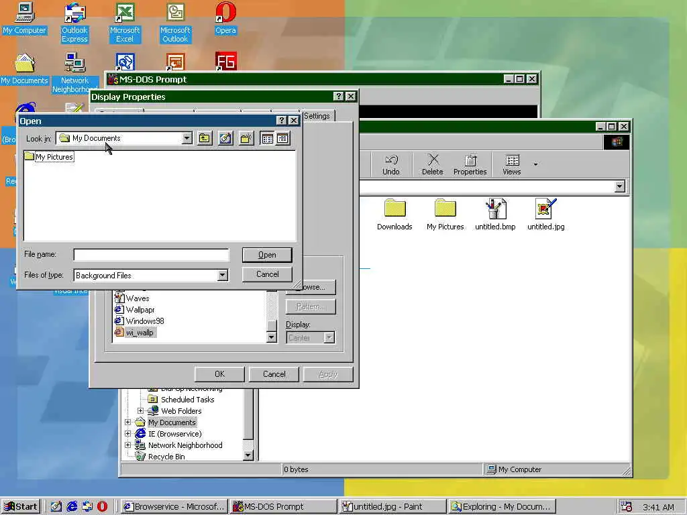The image size is (687, 515).
Task: Click help question mark in Open dialog
Action: [282, 121]
